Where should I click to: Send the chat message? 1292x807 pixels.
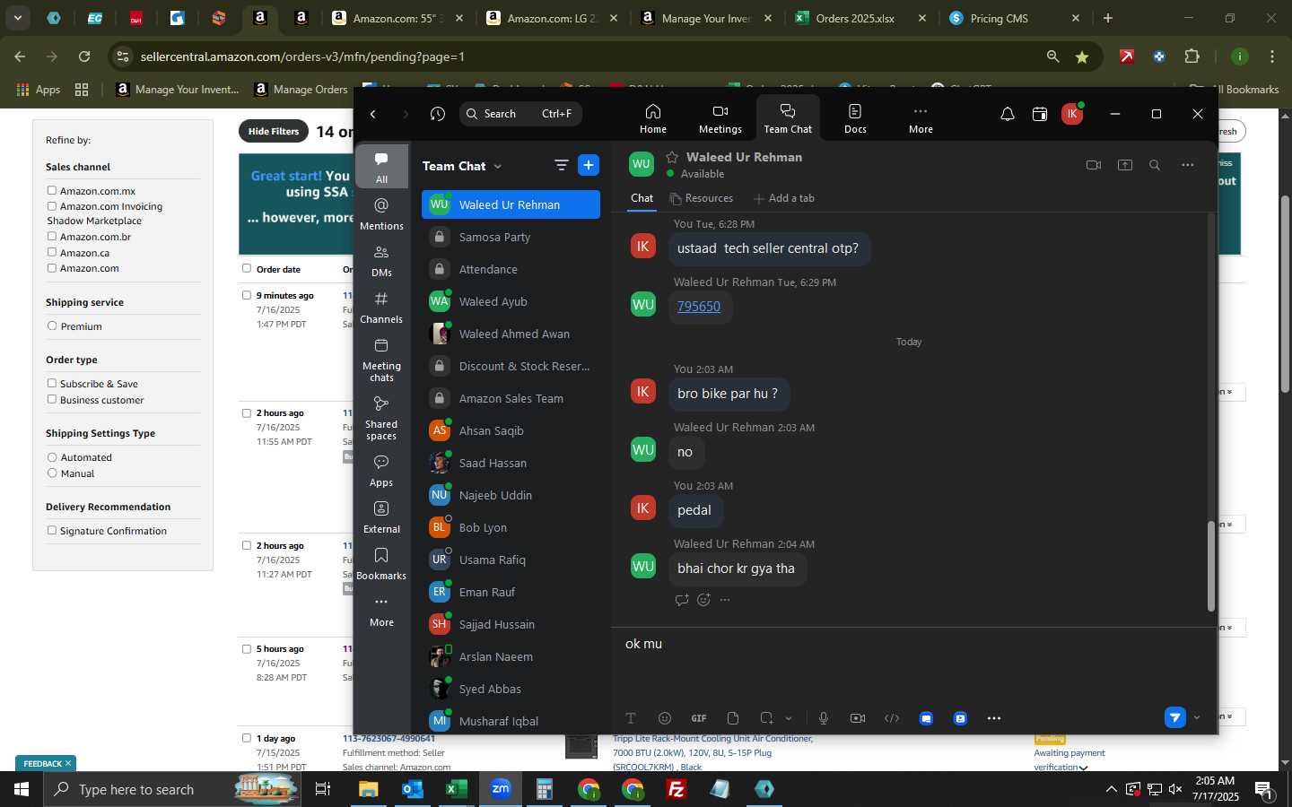(1174, 717)
